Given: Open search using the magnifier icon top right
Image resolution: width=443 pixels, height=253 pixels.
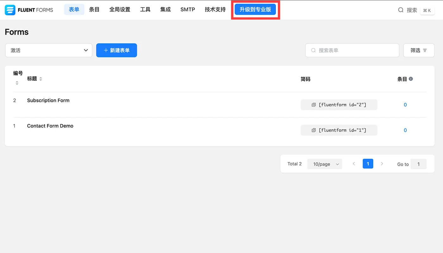Looking at the screenshot, I should [401, 10].
